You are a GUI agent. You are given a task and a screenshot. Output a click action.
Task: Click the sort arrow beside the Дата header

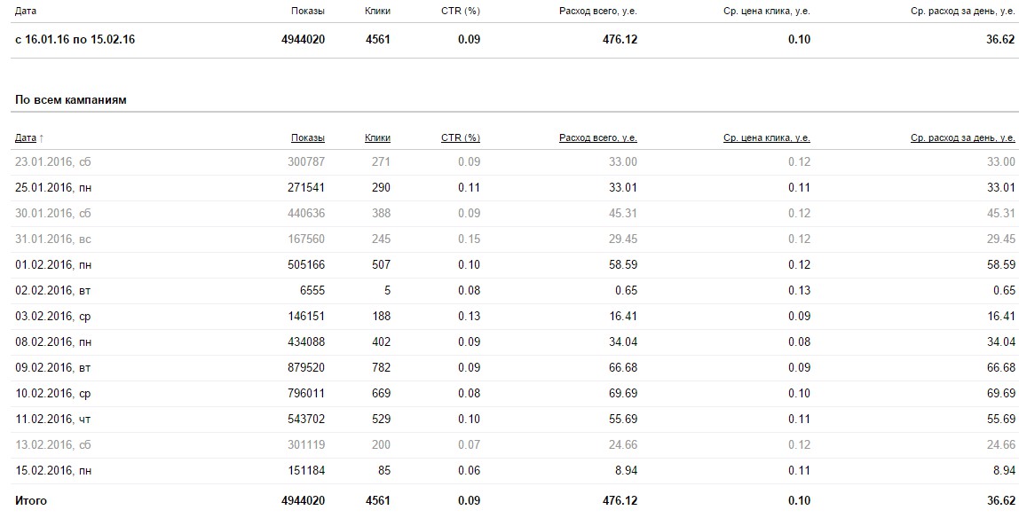tap(42, 138)
